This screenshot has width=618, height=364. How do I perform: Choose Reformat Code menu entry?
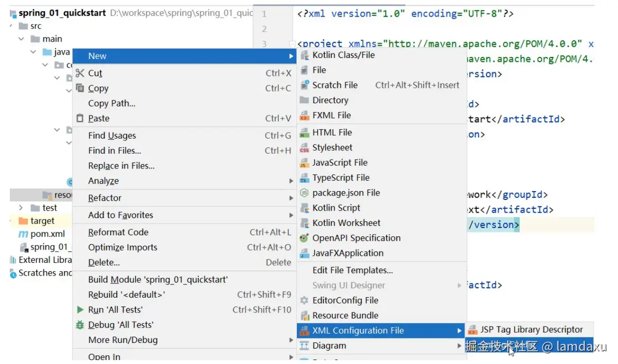pyautogui.click(x=185, y=232)
